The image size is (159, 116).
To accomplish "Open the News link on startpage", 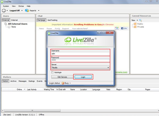I will click(x=41, y=29).
